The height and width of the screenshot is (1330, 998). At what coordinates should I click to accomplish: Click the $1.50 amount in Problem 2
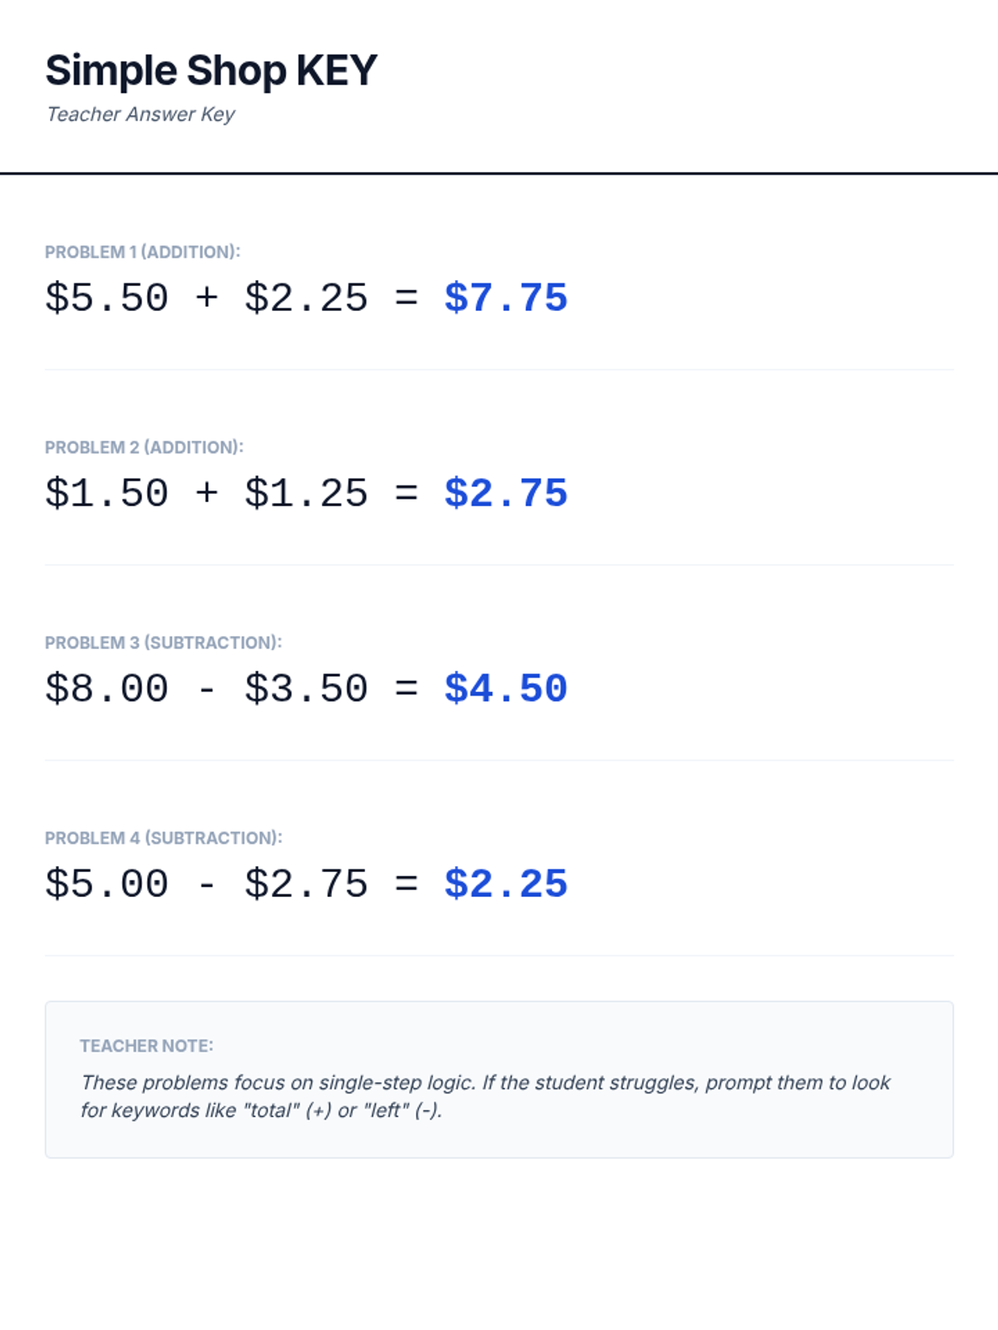[106, 493]
